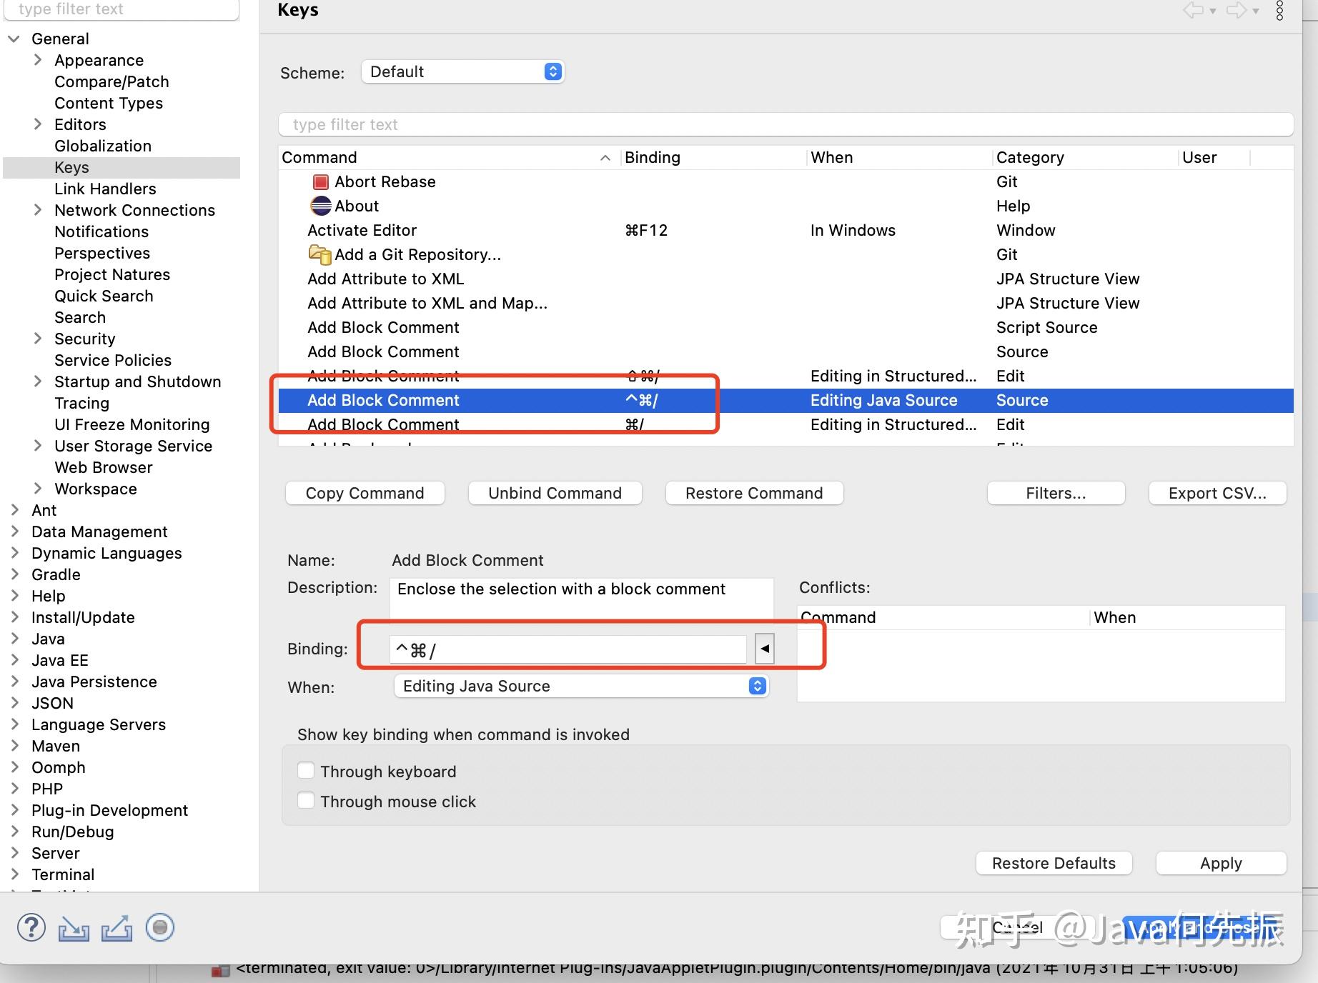Click the Apply button
Image resolution: width=1318 pixels, height=983 pixels.
tap(1221, 863)
